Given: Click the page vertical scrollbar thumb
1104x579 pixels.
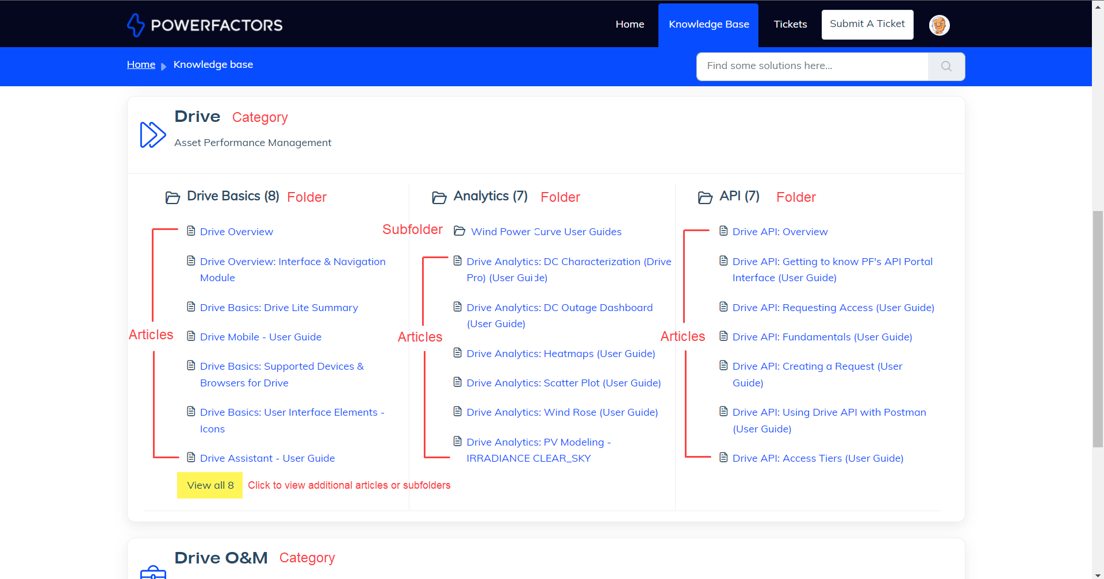Looking at the screenshot, I should [x=1098, y=329].
